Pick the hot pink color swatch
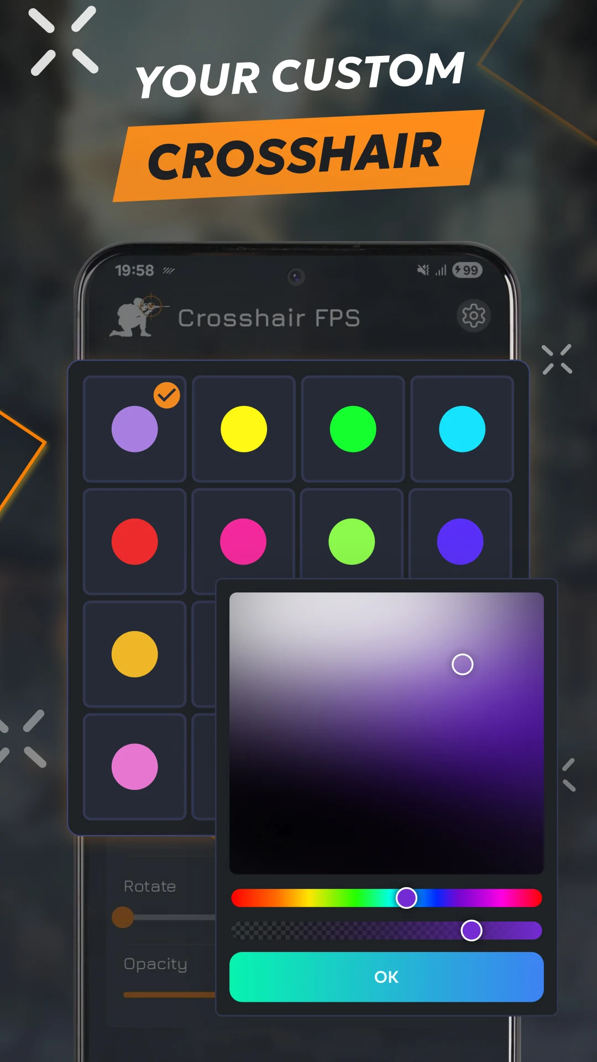 coord(243,542)
